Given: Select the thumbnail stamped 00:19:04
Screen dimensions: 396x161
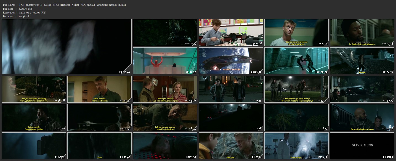Looking at the screenshot, I should coord(362,32).
